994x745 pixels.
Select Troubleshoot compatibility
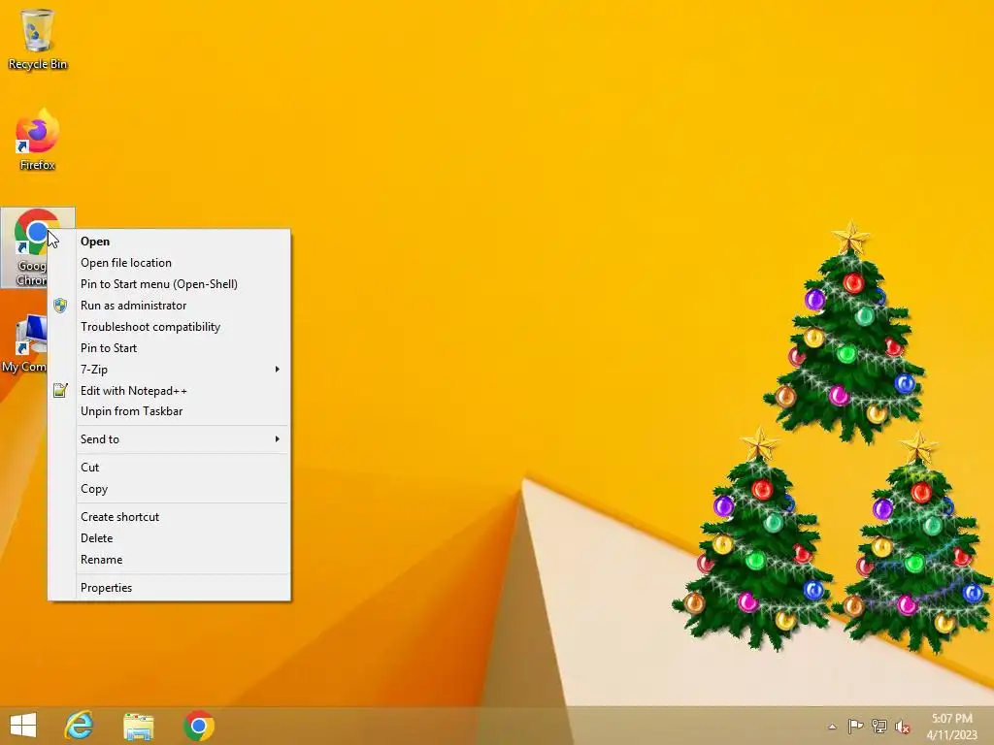pyautogui.click(x=169, y=327)
